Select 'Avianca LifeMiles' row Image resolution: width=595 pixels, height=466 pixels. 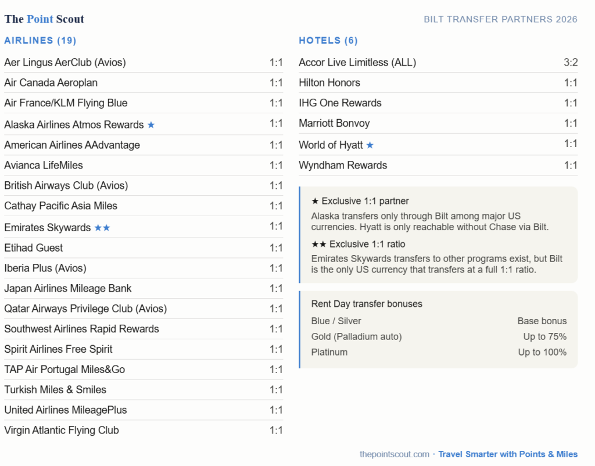click(144, 165)
